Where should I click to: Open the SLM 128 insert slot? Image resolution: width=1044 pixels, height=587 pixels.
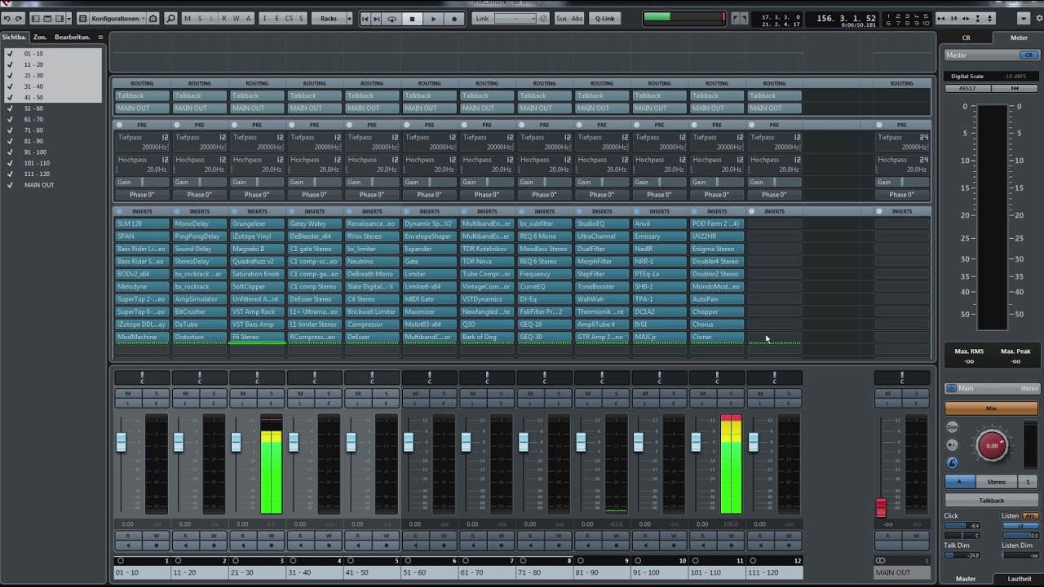142,223
